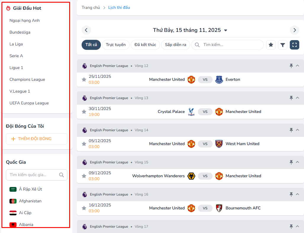Open the filter funnel button

pyautogui.click(x=283, y=45)
